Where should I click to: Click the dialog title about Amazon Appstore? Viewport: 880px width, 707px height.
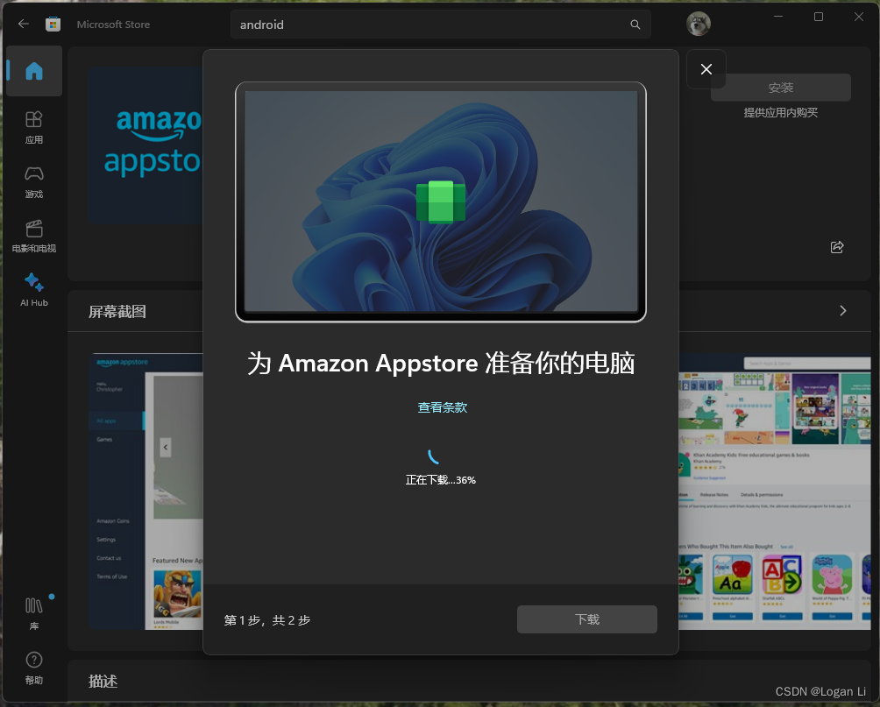[441, 363]
